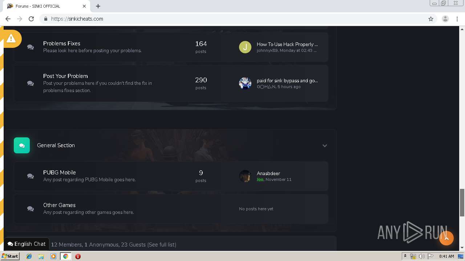Open the volume speaker tray icon
Screen dimensions: 465x261
tap(422, 256)
